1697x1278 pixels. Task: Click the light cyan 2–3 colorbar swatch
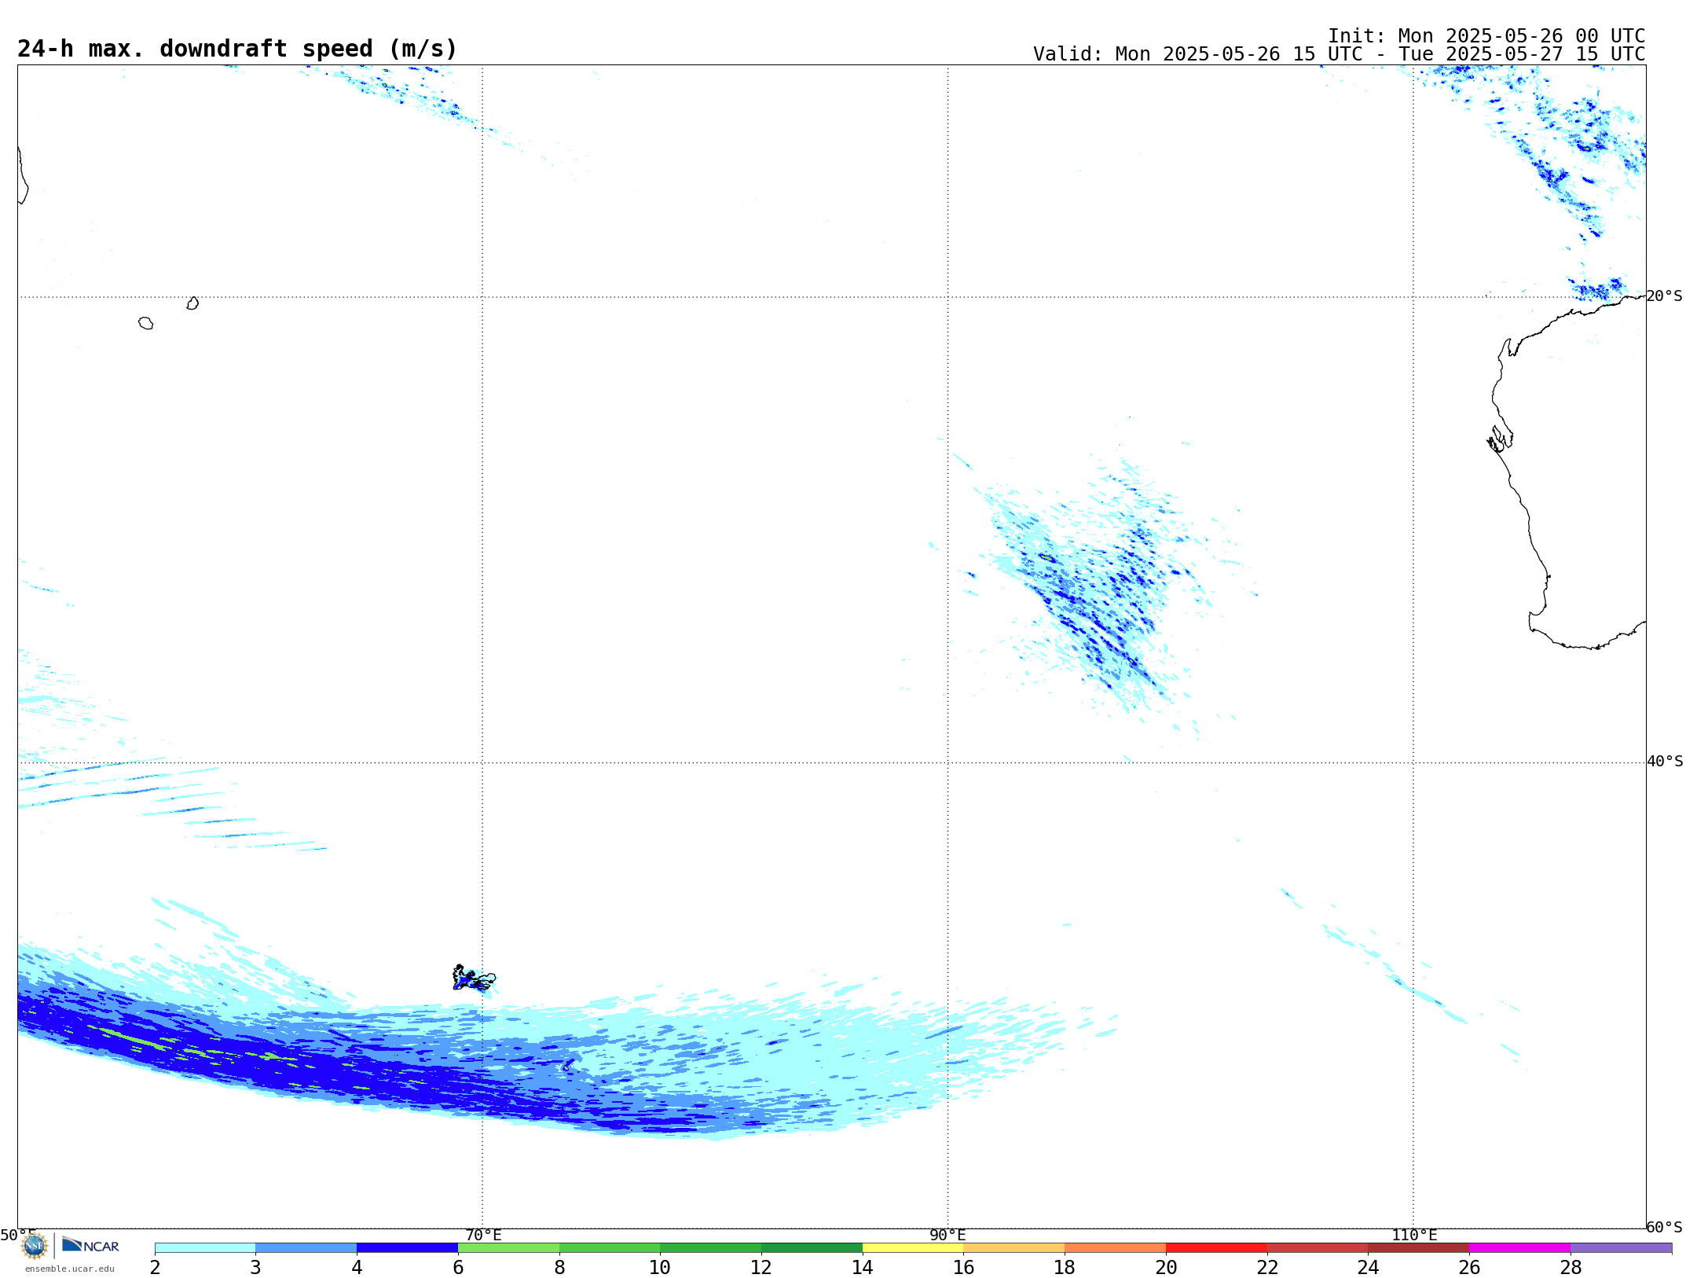coord(205,1248)
